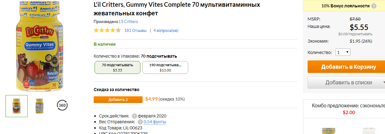Click the Комбо предложение $2.00 savings heading
Viewport: 385px width, 134px height.
(349, 109)
